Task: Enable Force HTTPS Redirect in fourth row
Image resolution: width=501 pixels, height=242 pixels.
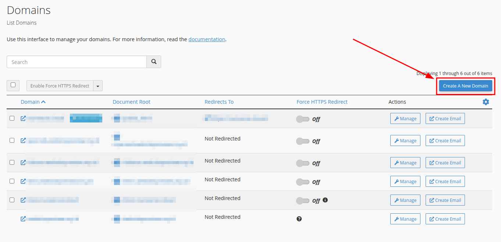Action: (x=303, y=182)
